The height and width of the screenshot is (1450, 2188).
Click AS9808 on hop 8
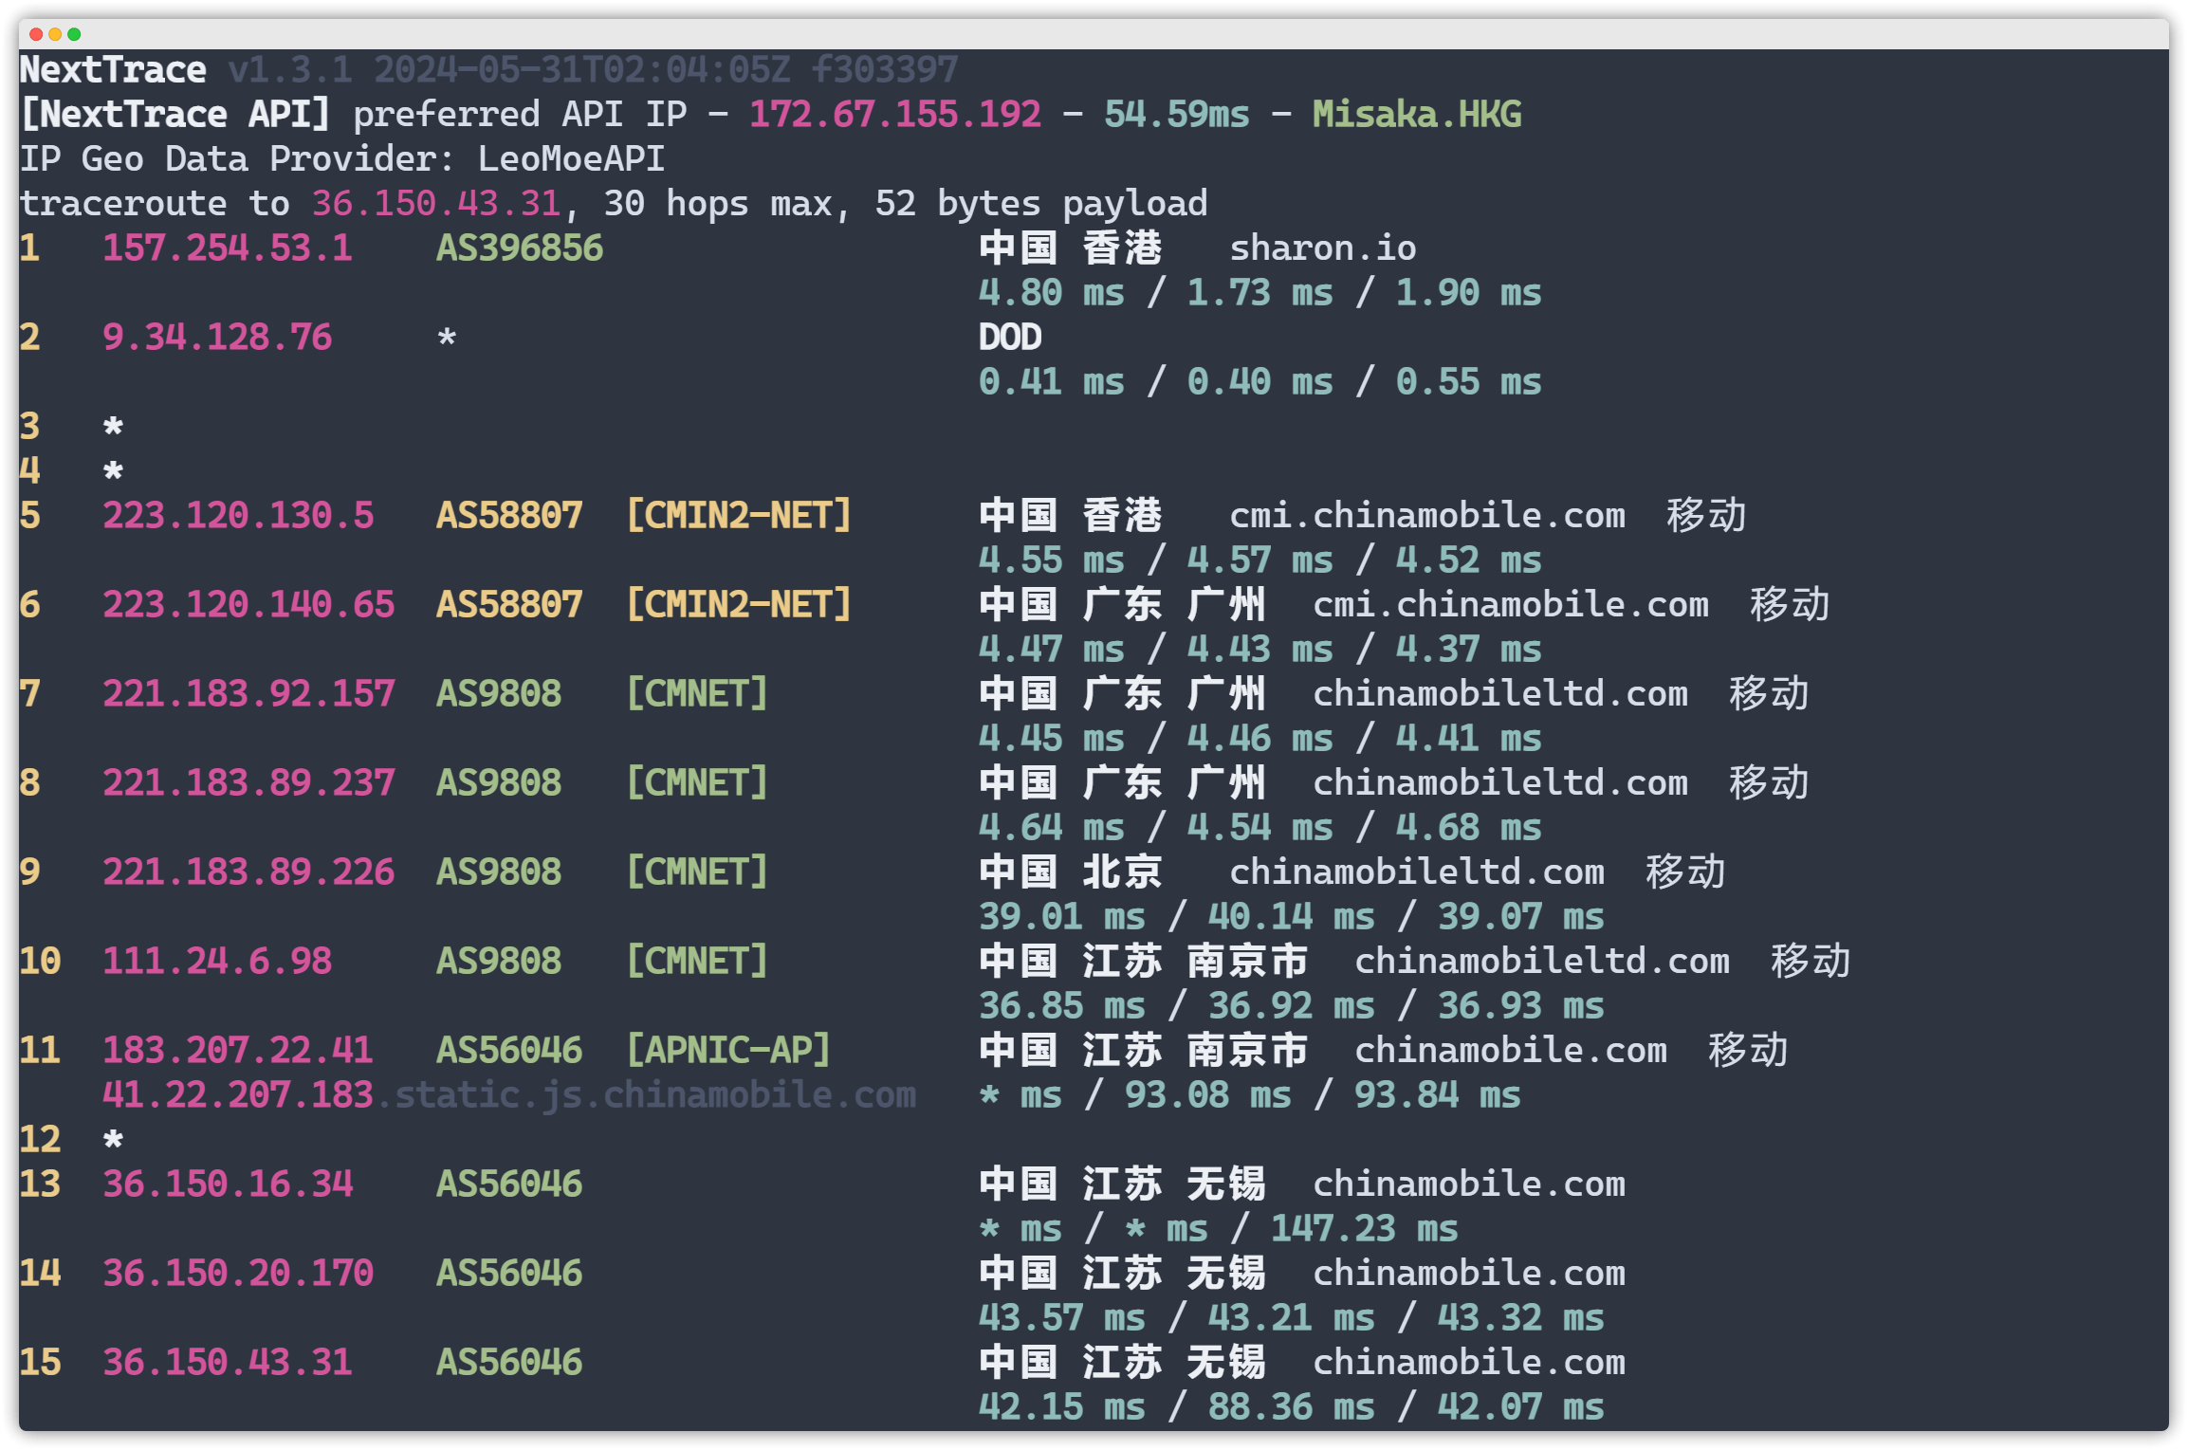499,783
